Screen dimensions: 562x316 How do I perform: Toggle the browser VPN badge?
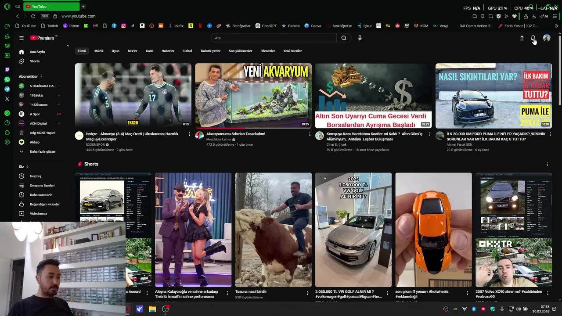coord(45,16)
